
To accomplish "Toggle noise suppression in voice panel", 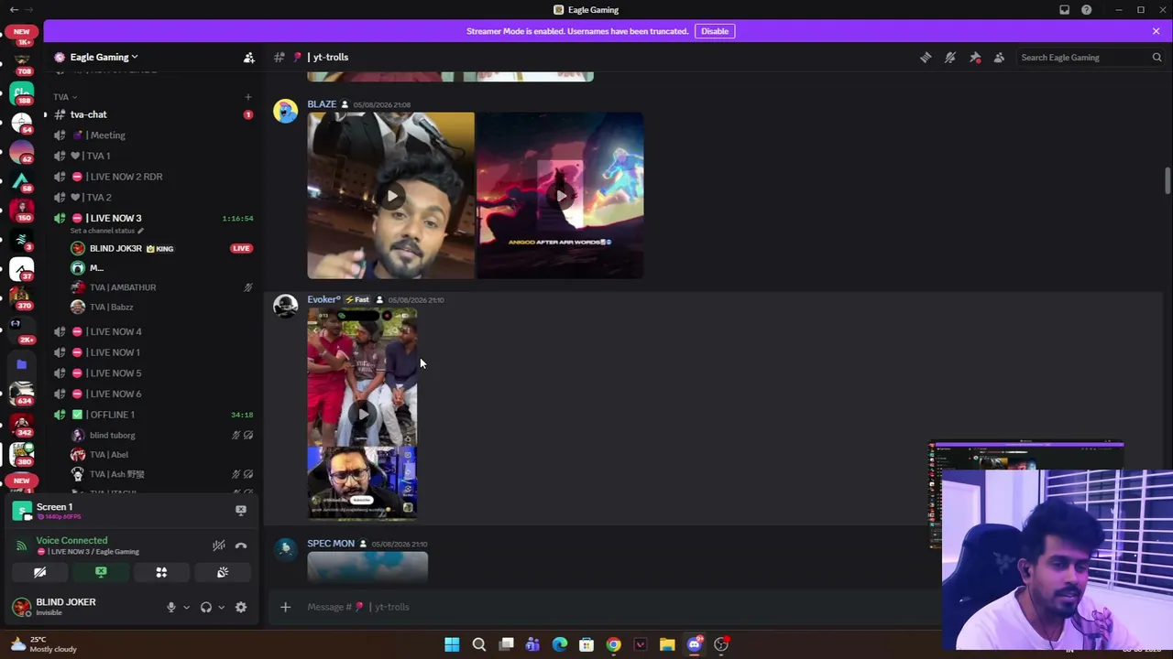I will (218, 546).
